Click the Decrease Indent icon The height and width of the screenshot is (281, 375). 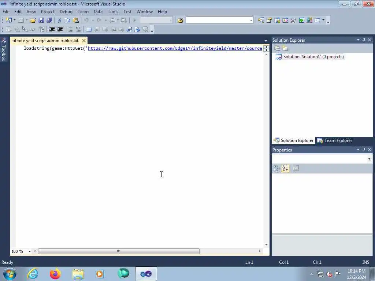(52, 29)
